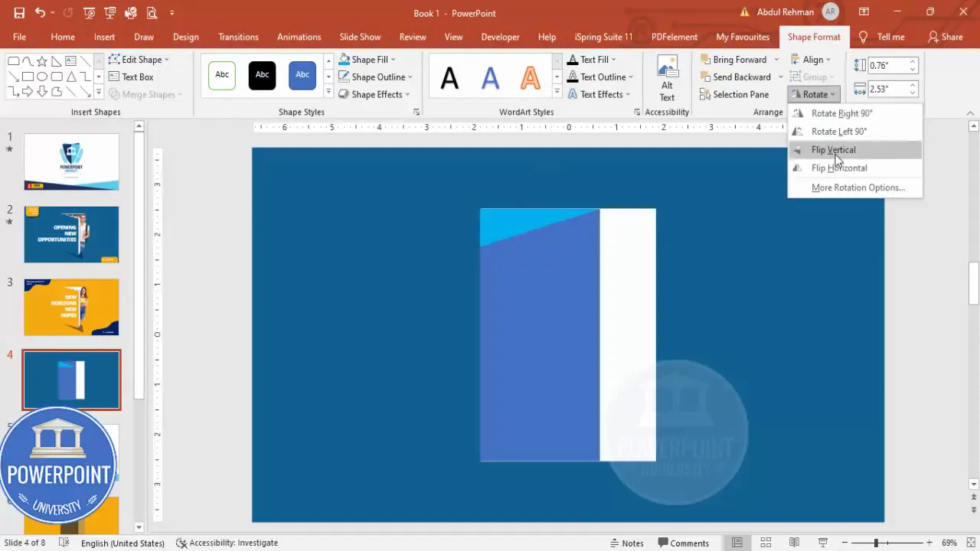Open More Rotation Options
Screen dimensions: 980x551
pyautogui.click(x=854, y=187)
